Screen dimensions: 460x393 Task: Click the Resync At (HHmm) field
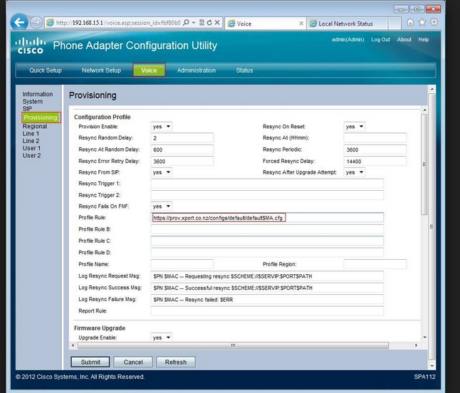tap(375, 138)
